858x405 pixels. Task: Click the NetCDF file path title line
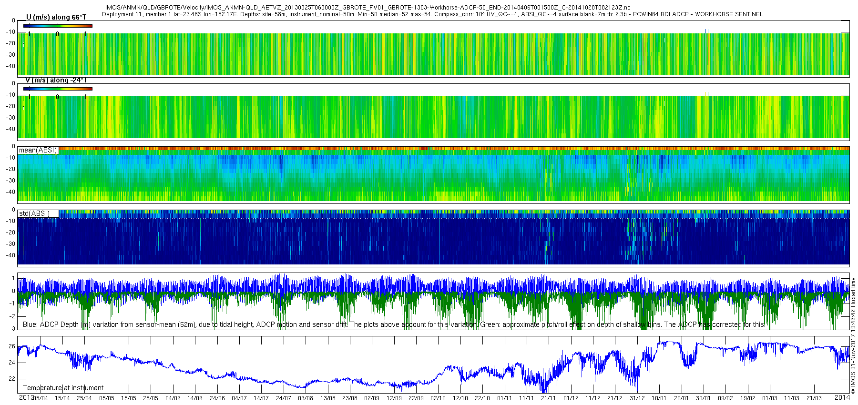368,8
